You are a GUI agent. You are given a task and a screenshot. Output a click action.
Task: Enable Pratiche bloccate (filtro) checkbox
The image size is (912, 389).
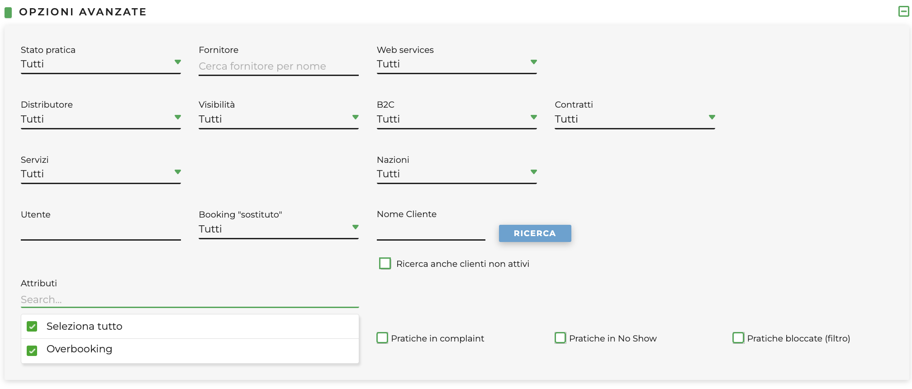738,338
